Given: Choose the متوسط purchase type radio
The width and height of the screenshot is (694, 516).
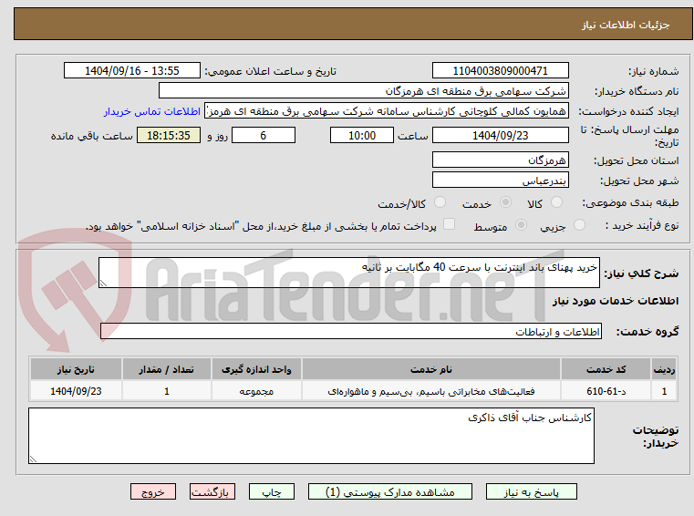Looking at the screenshot, I should pyautogui.click(x=522, y=225).
